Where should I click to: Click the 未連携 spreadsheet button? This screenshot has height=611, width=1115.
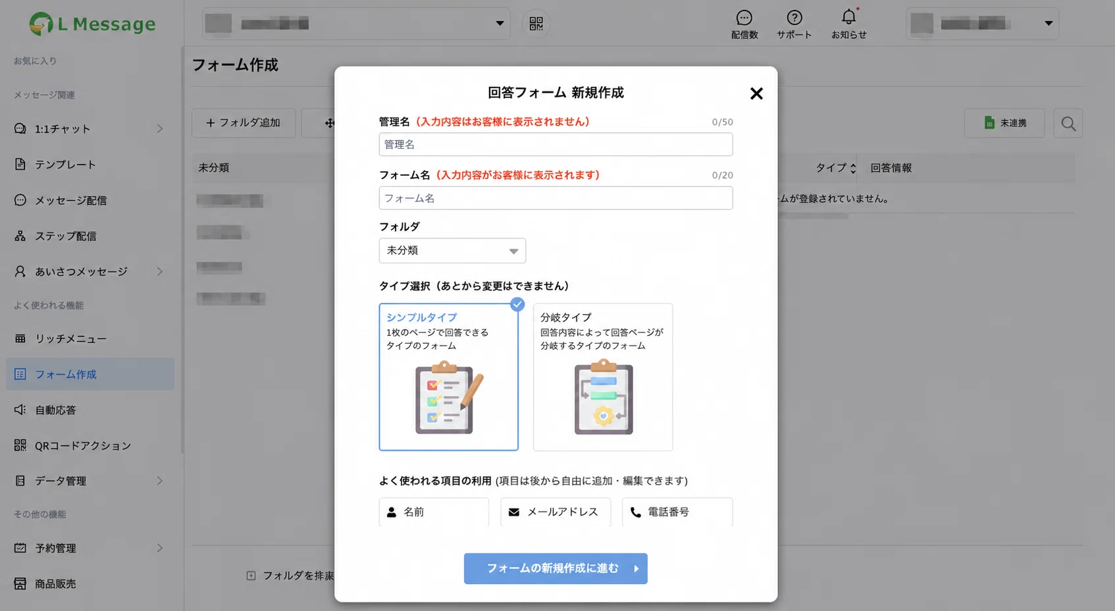click(x=1004, y=123)
